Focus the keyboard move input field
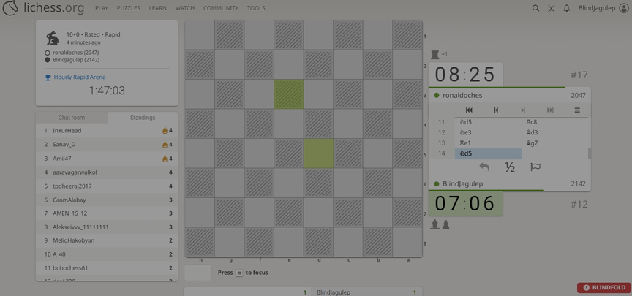Image resolution: width=632 pixels, height=296 pixels. tap(198, 273)
